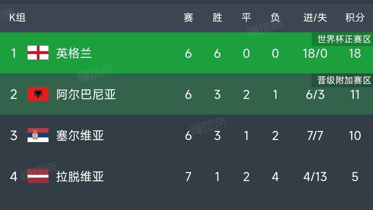
Task: Select the Albania flag icon
Action: (x=38, y=94)
